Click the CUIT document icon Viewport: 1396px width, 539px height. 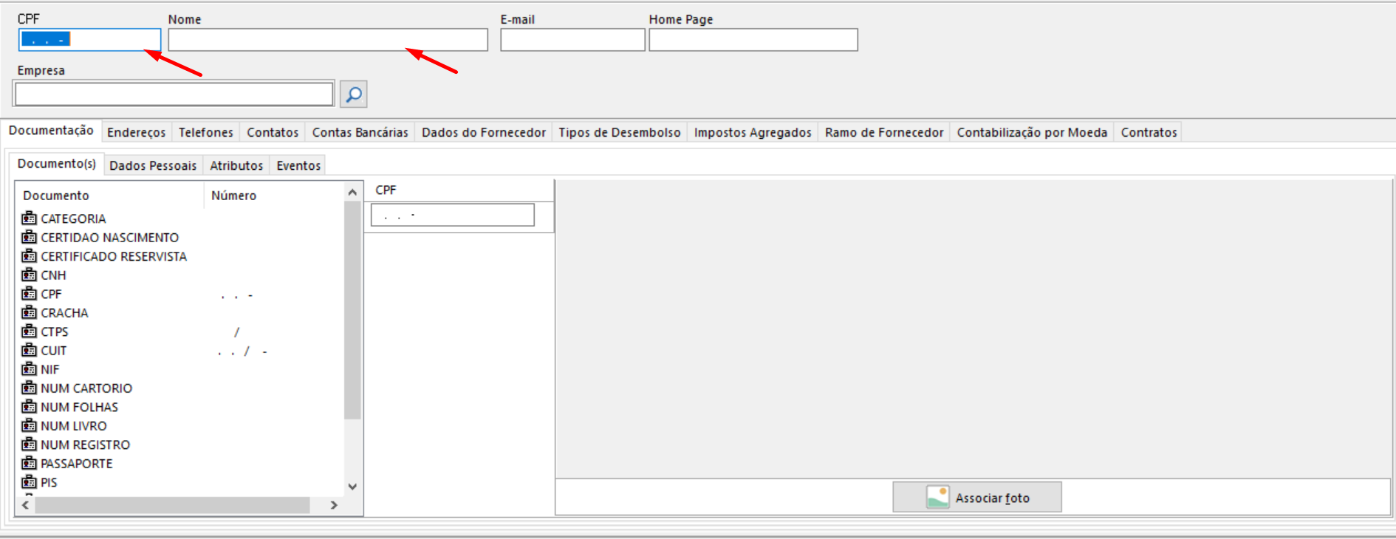pos(29,350)
